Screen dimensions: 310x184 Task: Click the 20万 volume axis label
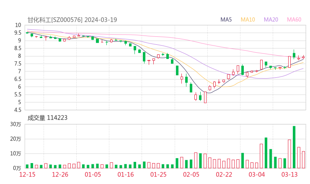pos(15,139)
